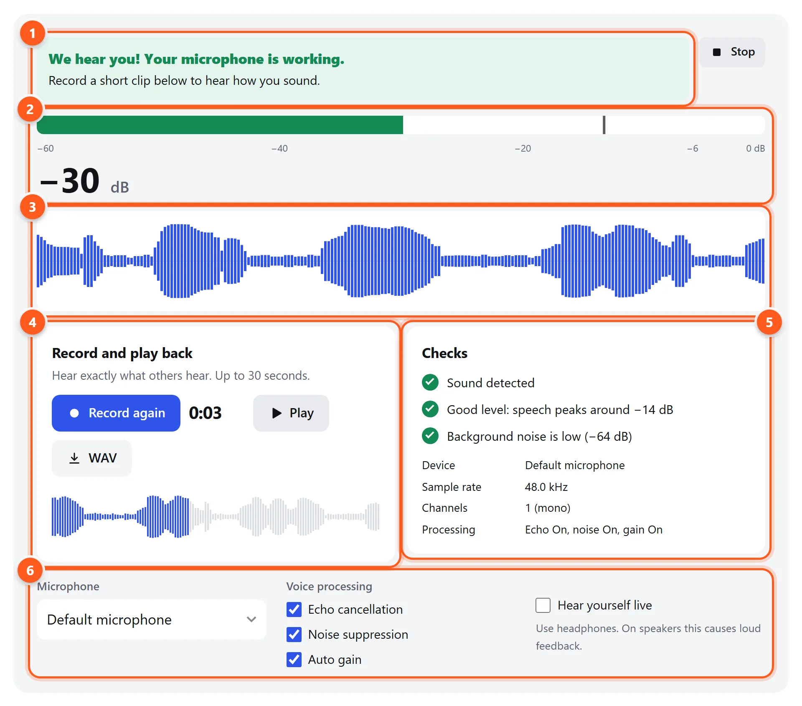Toggle the Auto gain checkbox

tap(294, 660)
